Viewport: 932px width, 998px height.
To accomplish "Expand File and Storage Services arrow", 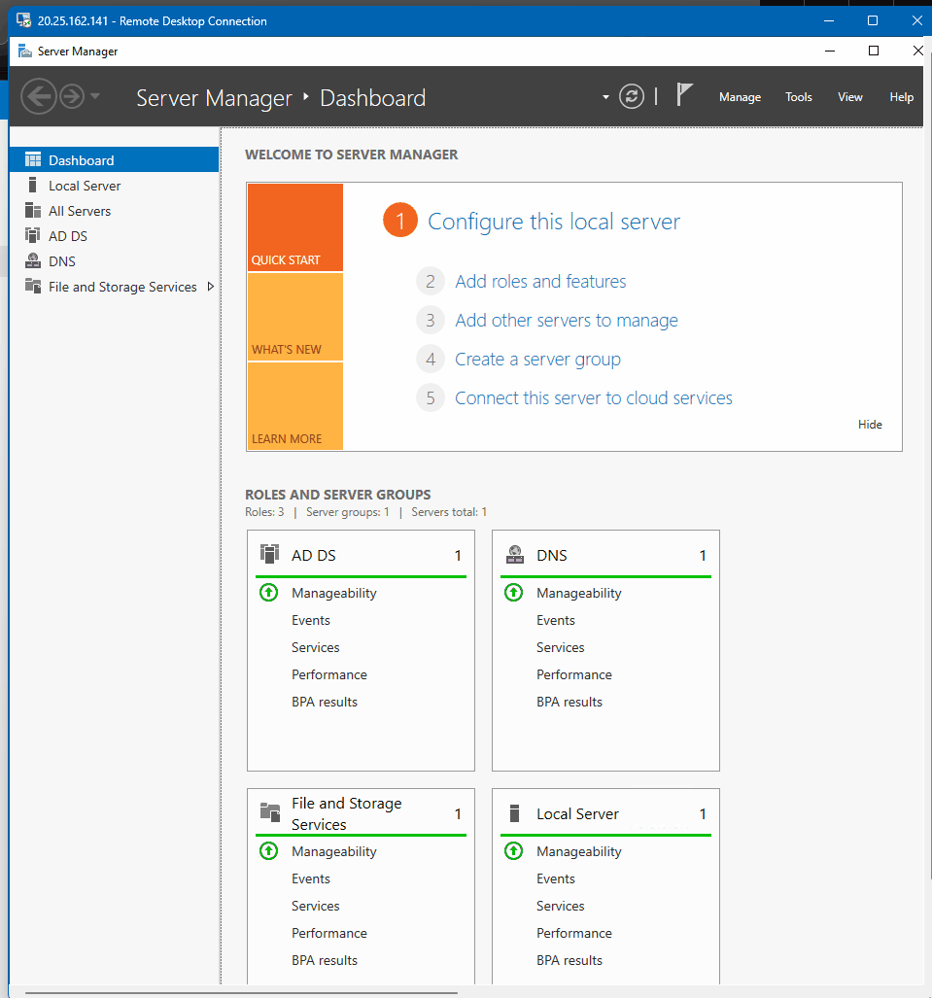I will [x=211, y=287].
